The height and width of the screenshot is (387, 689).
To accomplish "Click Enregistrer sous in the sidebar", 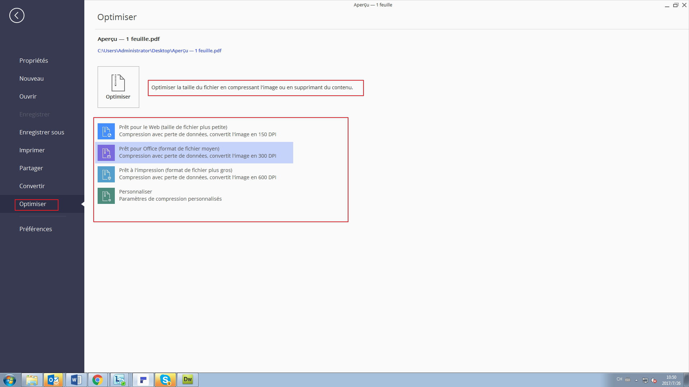I will click(x=42, y=132).
